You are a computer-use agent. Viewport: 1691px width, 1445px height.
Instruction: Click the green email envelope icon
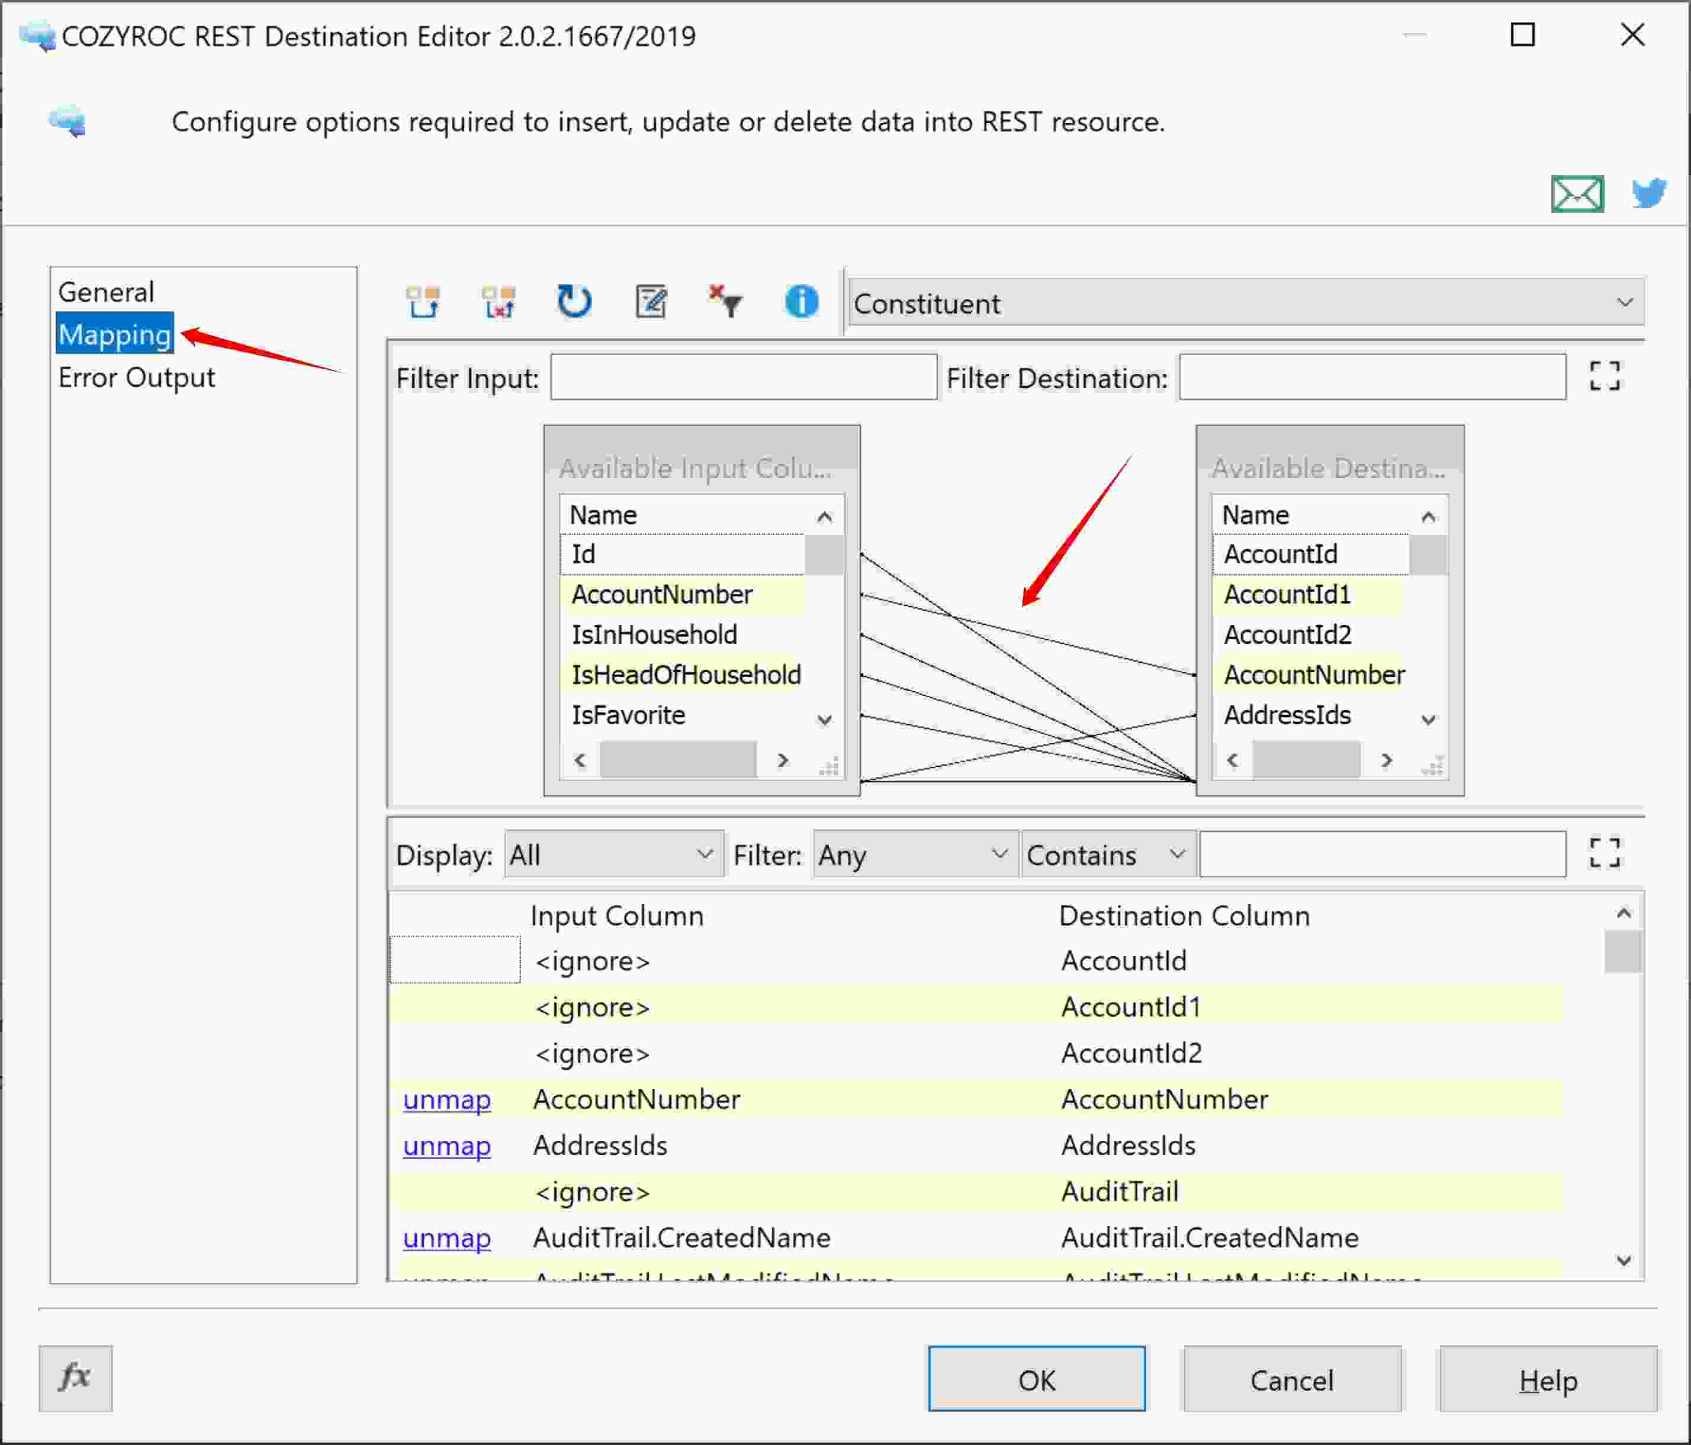click(1577, 194)
